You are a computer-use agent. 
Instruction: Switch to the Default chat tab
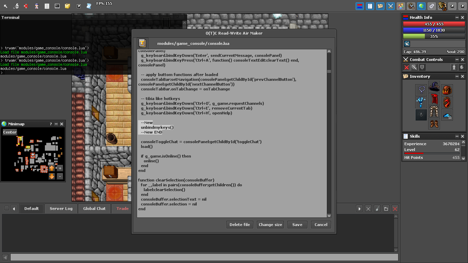pyautogui.click(x=32, y=209)
